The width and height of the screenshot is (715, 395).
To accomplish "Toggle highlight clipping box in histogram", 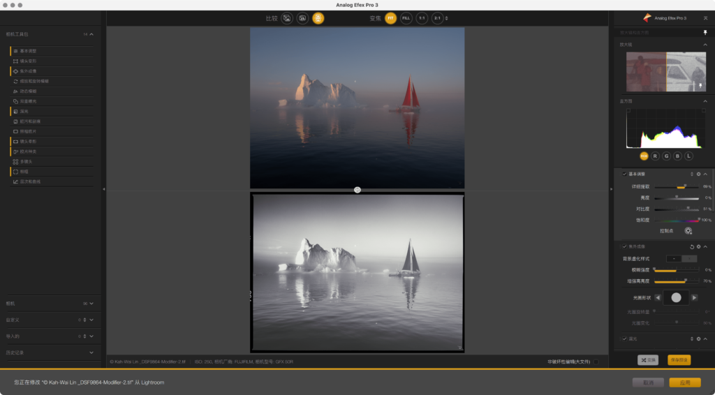I will tap(704, 111).
